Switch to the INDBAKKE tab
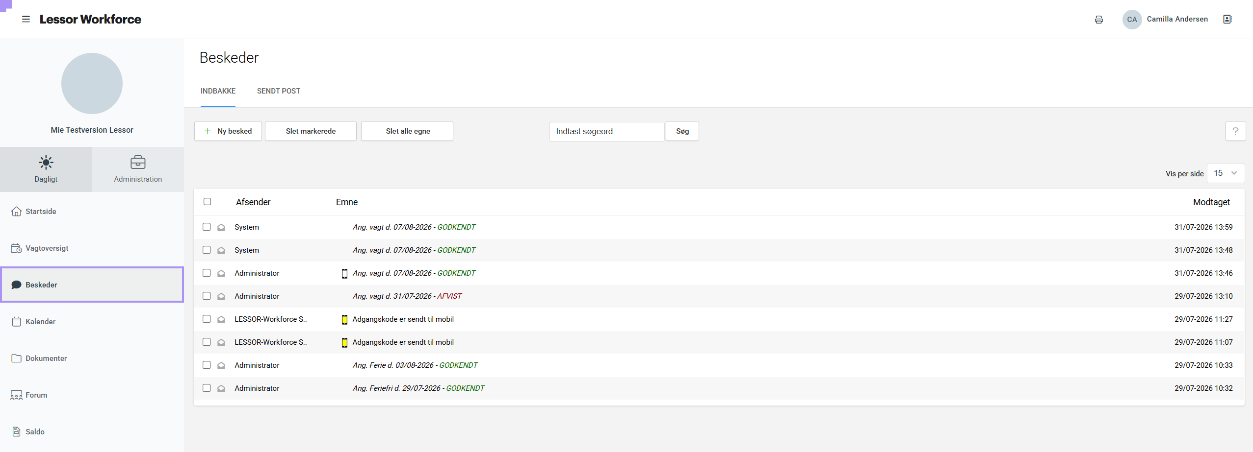This screenshot has width=1253, height=452. [218, 91]
